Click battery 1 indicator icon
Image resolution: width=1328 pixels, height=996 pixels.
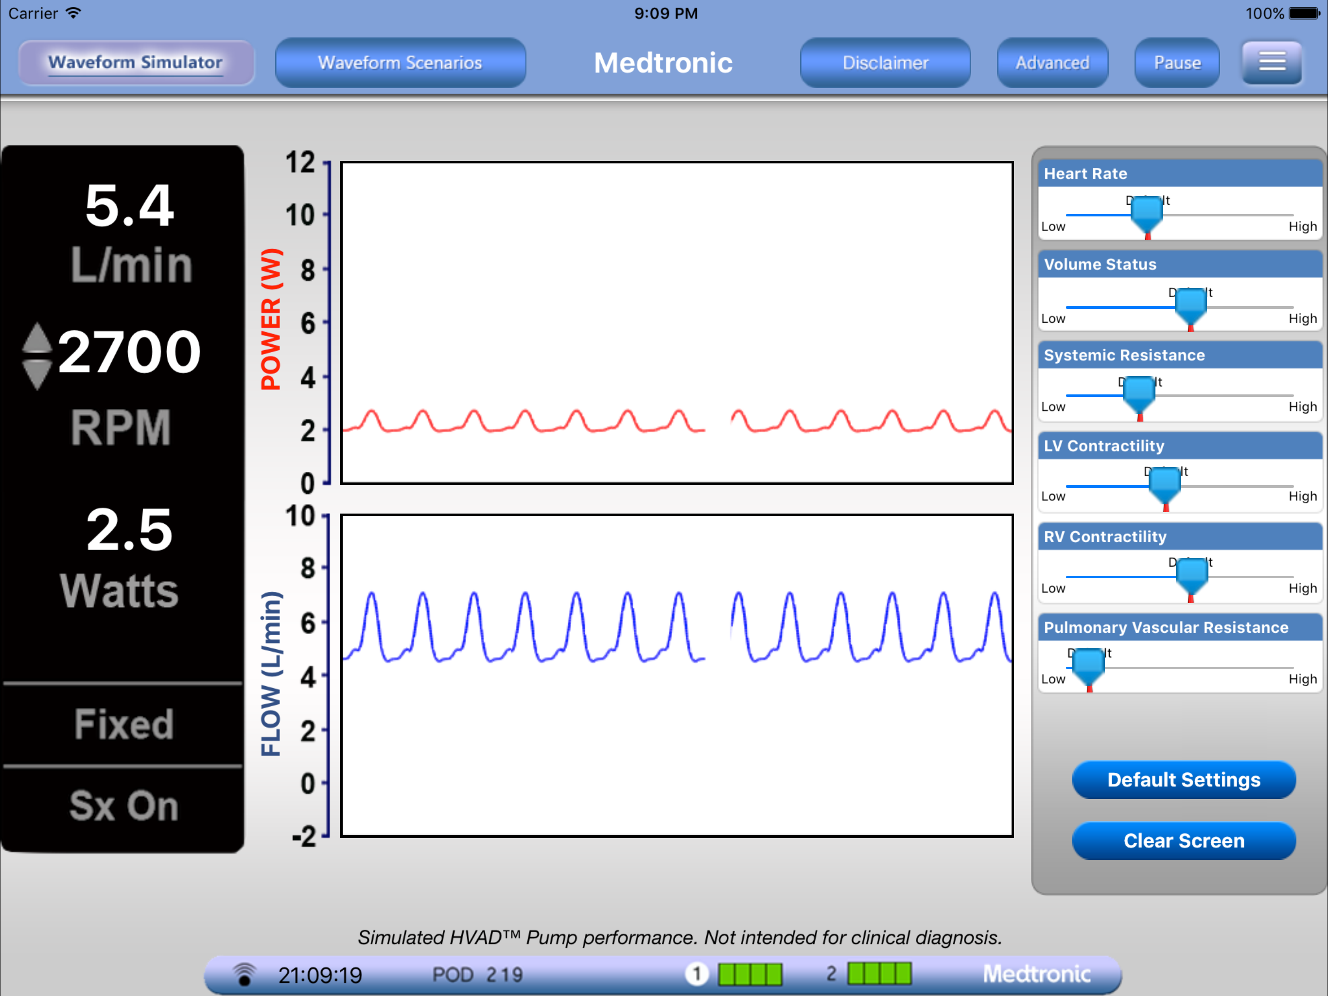pyautogui.click(x=697, y=974)
